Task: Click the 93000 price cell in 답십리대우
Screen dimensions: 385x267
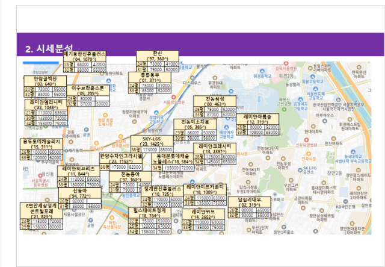Action: pyautogui.click(x=247, y=215)
